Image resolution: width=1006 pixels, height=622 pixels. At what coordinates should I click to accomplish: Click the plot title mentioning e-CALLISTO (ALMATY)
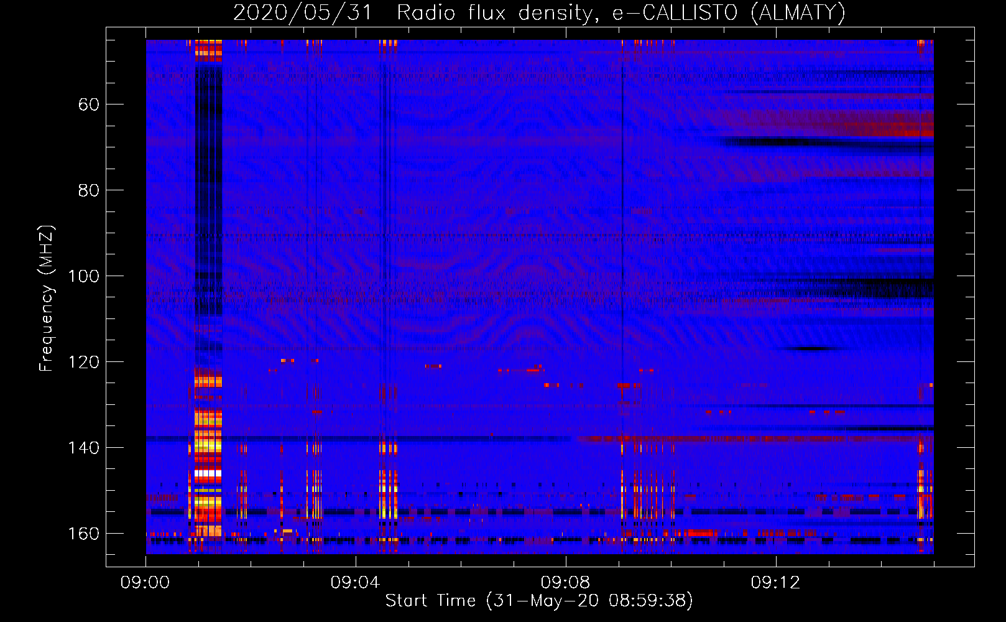pos(539,12)
